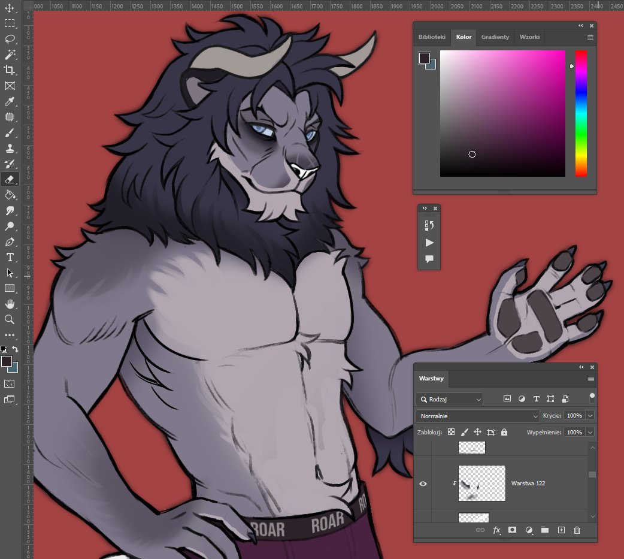Select the Path Selection tool
The image size is (624, 559).
pos(10,273)
